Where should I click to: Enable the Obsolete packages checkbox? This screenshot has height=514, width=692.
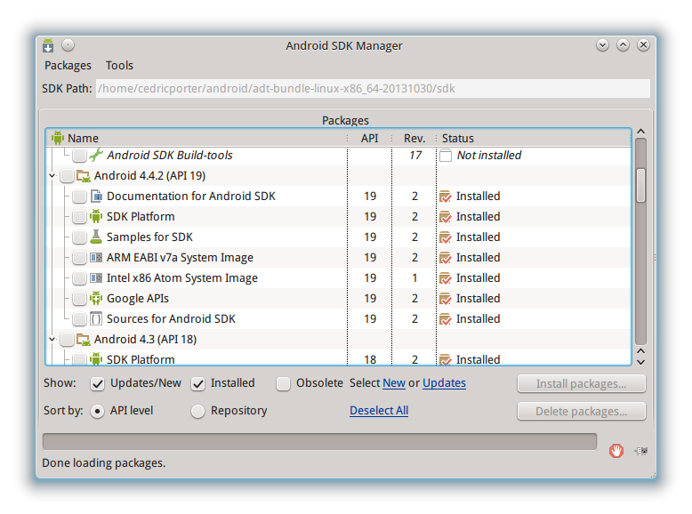283,384
